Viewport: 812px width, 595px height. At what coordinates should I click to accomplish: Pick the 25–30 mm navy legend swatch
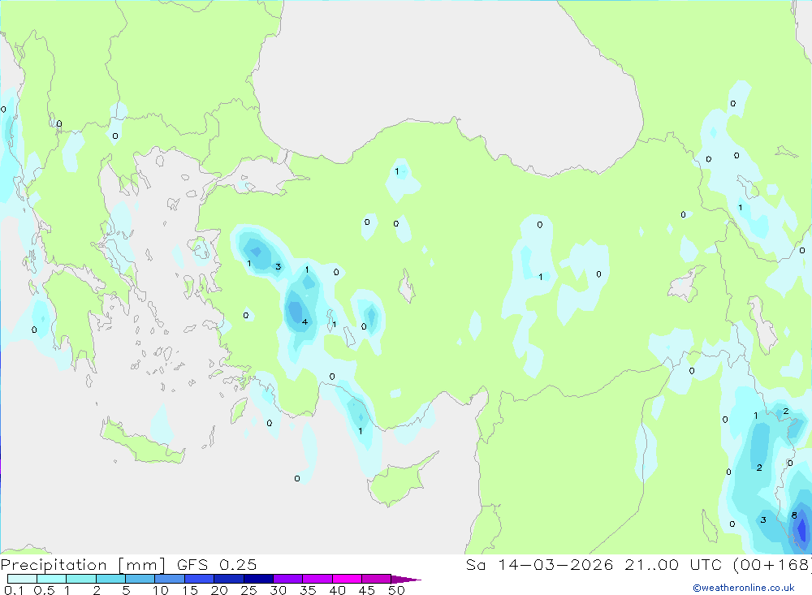[x=258, y=579]
